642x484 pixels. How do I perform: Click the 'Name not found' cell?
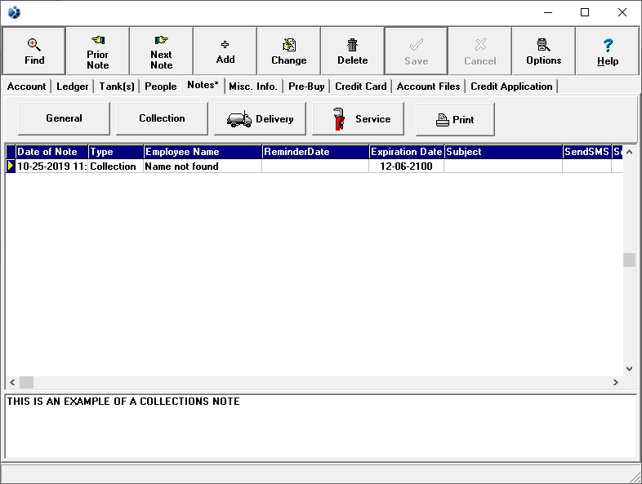(203, 167)
